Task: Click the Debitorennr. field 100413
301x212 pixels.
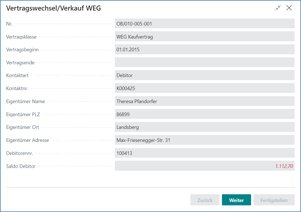Action: pyautogui.click(x=204, y=153)
